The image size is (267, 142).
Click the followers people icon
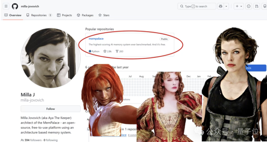pos(22,140)
